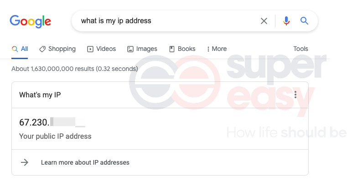Click the Videos play icon
Viewport: 347px width, 186px height.
tap(90, 49)
